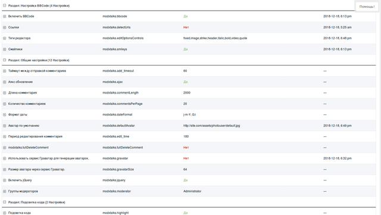Click the Да value for modxtalks.jquery
The image size is (381, 215).
click(185, 180)
